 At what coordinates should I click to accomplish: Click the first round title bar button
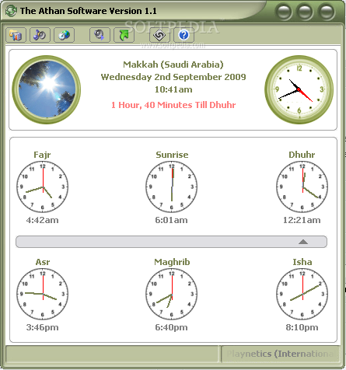click(x=284, y=12)
